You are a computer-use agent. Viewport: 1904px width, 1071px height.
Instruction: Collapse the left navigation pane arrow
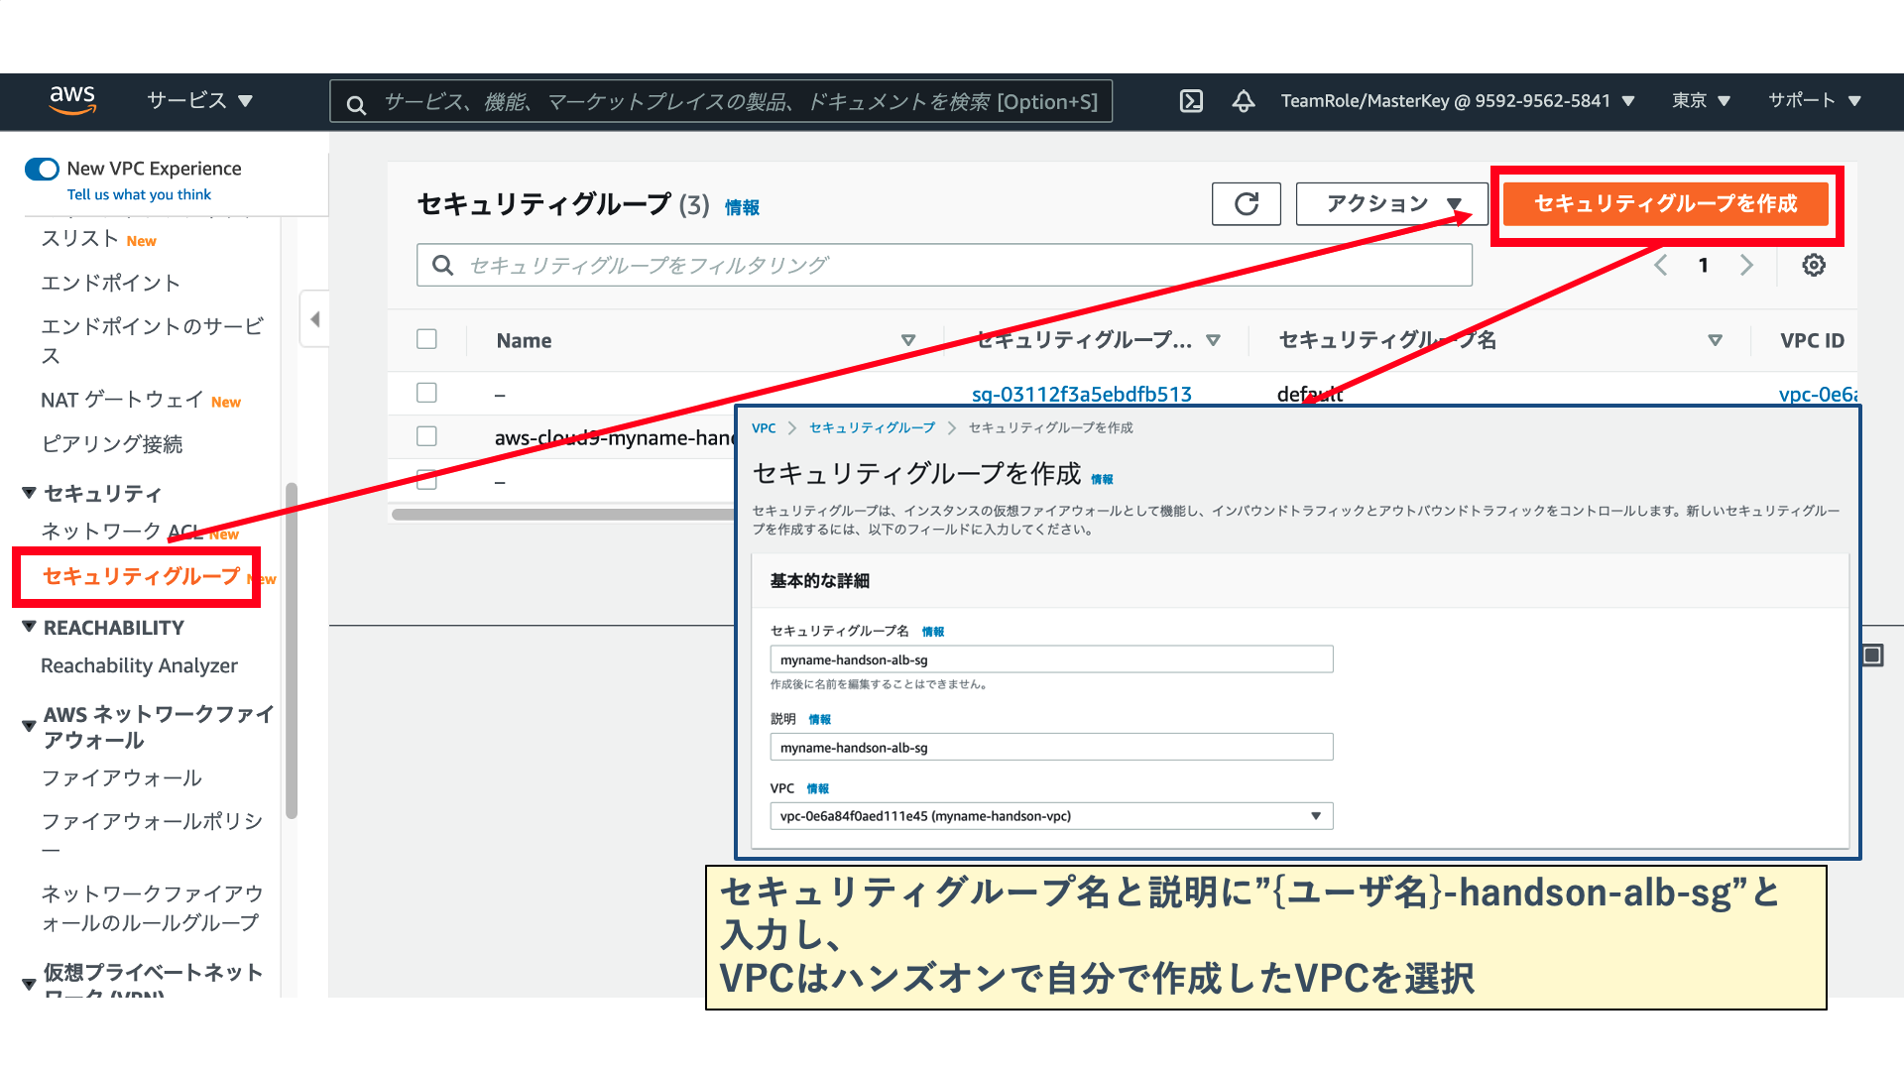pos(315,319)
